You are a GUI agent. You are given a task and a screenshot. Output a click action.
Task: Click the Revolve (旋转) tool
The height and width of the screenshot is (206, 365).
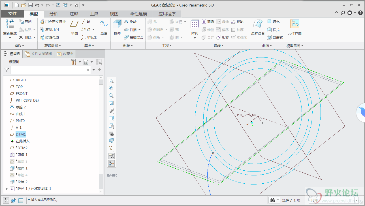[x=130, y=22]
